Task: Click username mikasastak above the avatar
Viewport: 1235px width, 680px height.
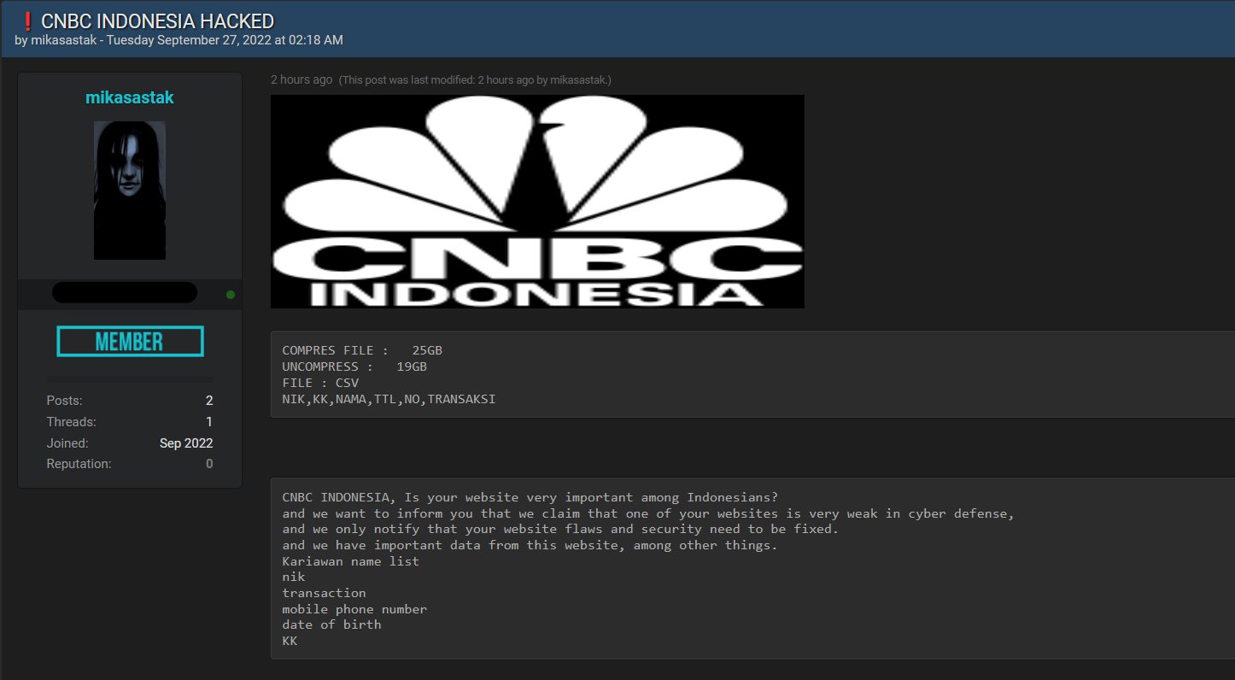Action: click(x=129, y=97)
